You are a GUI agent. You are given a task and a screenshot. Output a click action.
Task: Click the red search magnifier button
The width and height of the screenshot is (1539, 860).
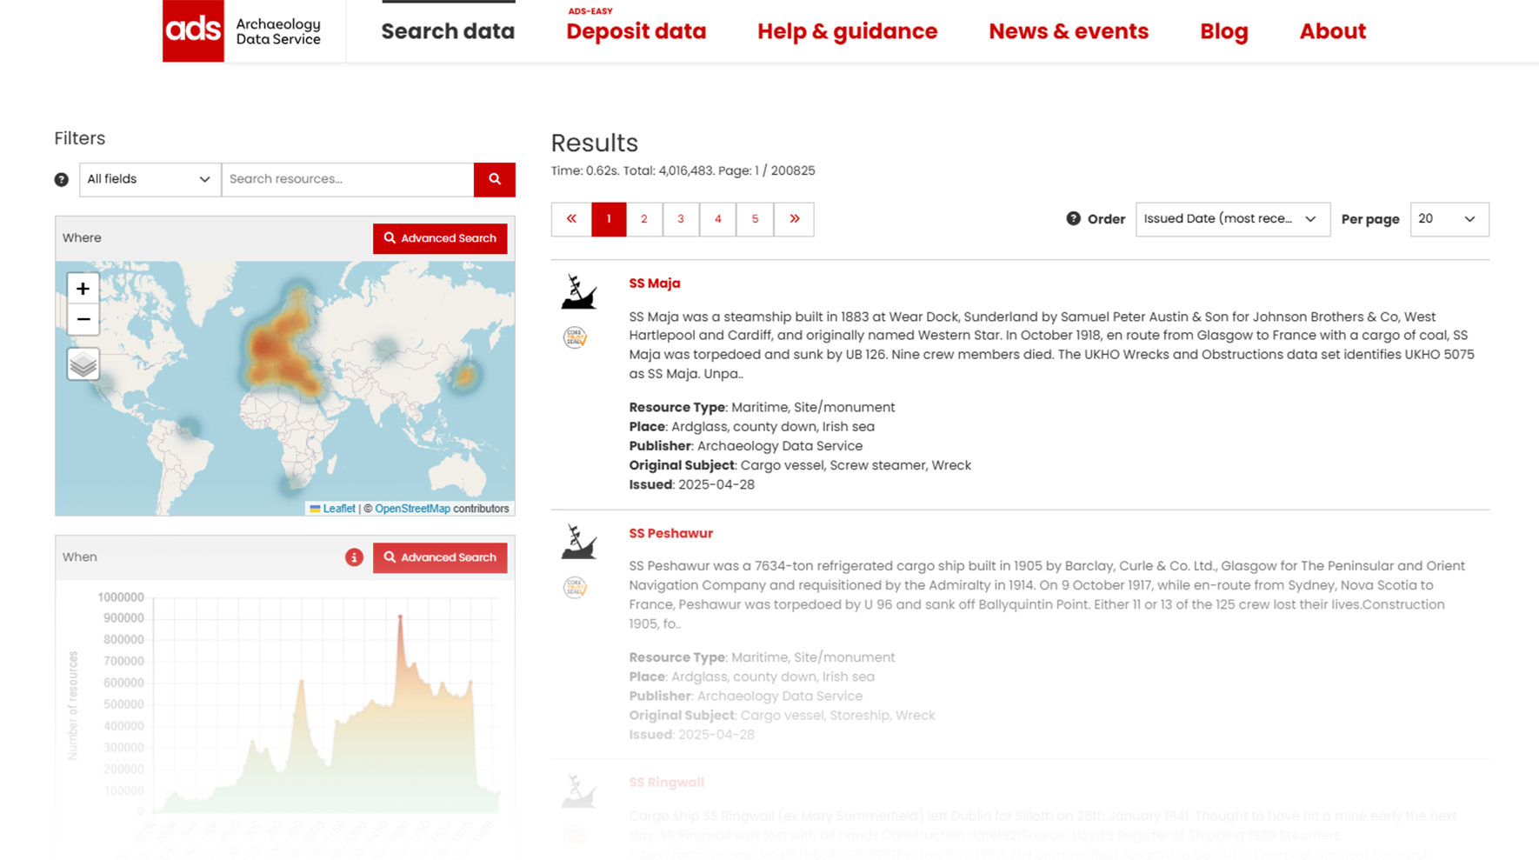click(494, 179)
